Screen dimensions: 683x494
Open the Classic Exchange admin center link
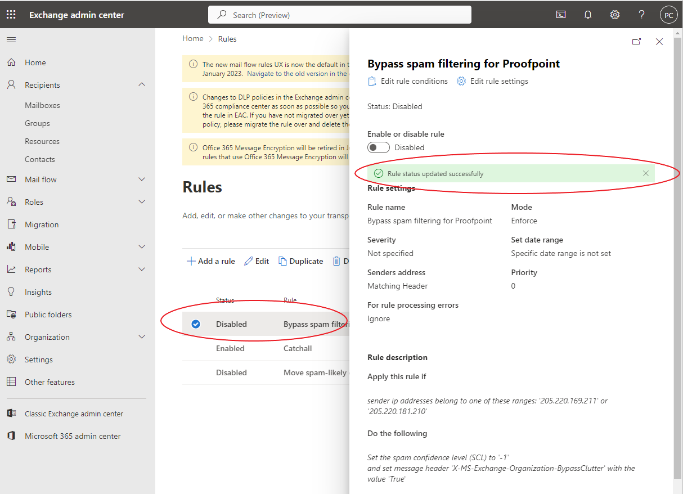[74, 413]
